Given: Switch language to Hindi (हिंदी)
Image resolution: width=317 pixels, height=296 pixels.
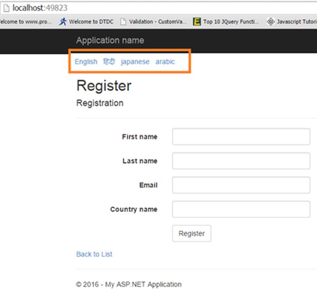Looking at the screenshot, I should [x=109, y=61].
